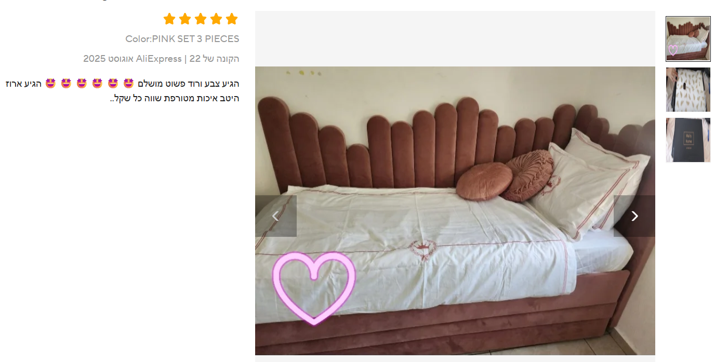Select the feather-pattern bedding thumbnail
728x362 pixels.
pyautogui.click(x=688, y=89)
